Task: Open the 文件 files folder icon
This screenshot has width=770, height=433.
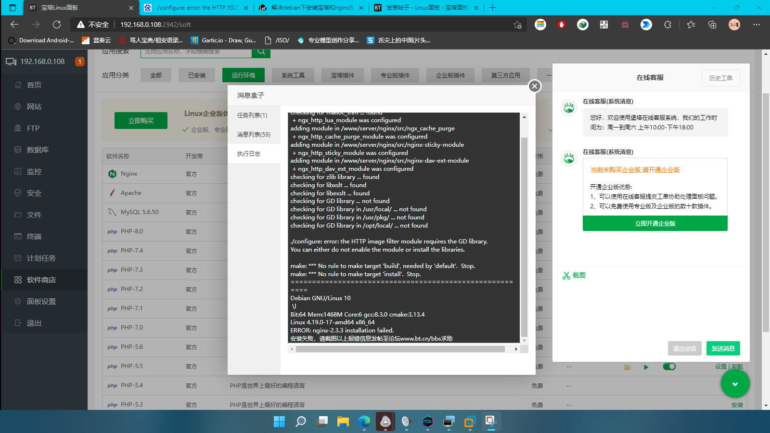Action: (x=18, y=215)
